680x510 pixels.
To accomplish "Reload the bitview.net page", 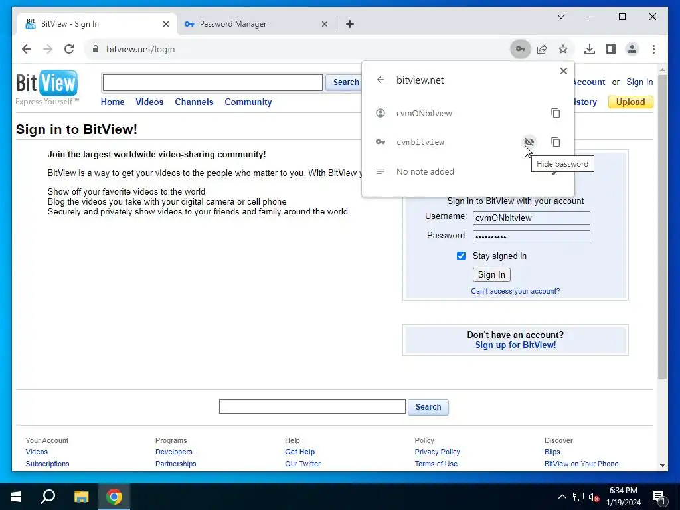I will pyautogui.click(x=69, y=49).
